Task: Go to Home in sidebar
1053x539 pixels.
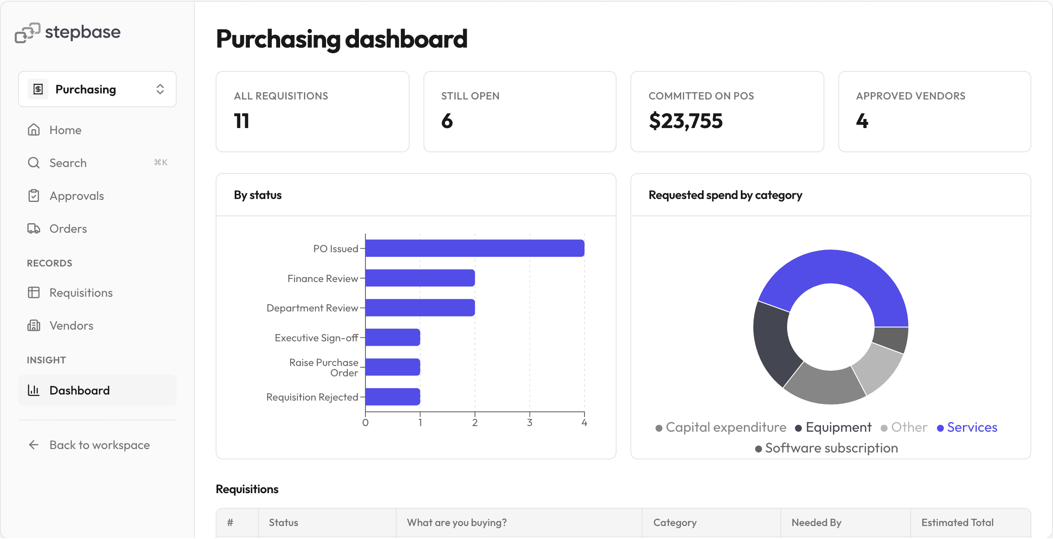Action: [97, 130]
